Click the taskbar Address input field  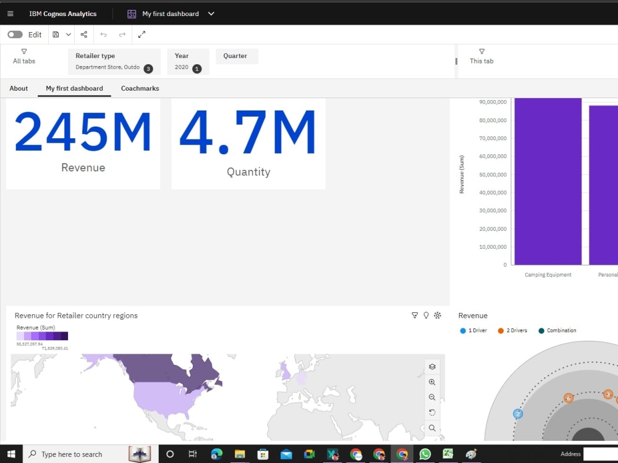[x=600, y=454]
